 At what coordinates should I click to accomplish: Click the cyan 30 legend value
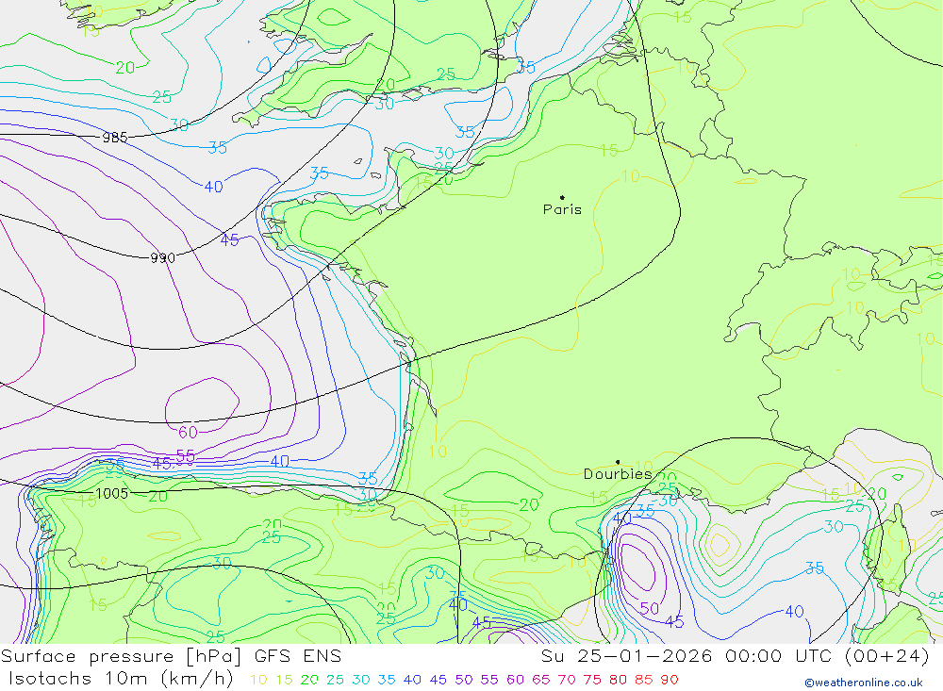361,680
